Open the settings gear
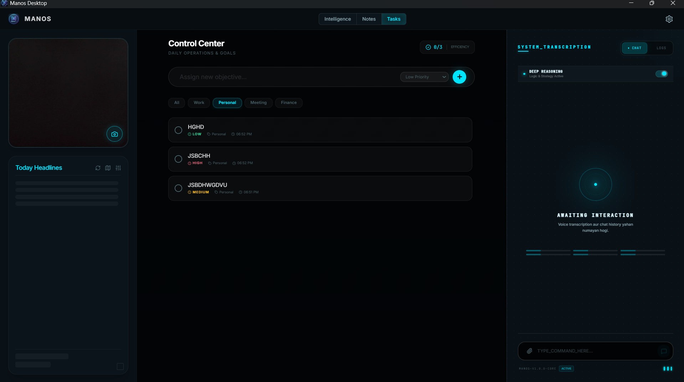 669,19
